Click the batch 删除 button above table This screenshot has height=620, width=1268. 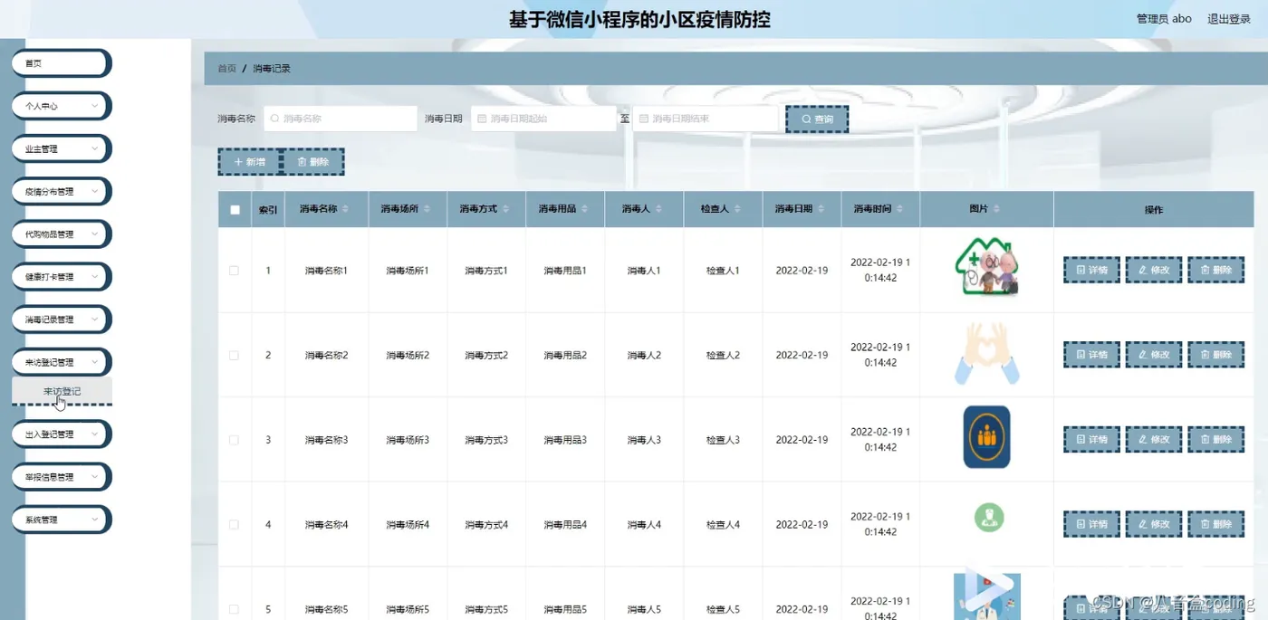pyautogui.click(x=312, y=162)
